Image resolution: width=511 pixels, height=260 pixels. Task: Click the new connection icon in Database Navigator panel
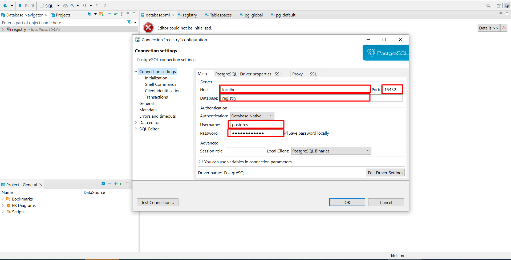pyautogui.click(x=90, y=14)
